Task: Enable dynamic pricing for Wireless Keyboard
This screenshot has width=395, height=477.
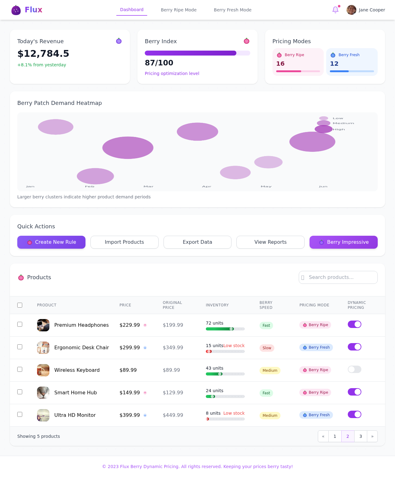Action: (x=354, y=369)
